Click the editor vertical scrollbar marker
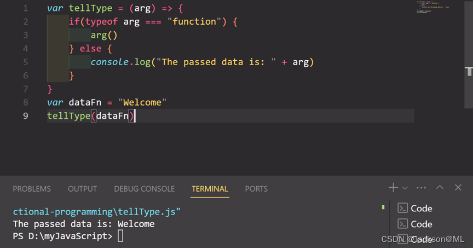 (x=469, y=72)
